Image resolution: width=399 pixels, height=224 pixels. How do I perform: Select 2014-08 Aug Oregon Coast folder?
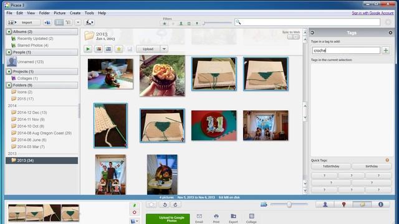click(44, 133)
